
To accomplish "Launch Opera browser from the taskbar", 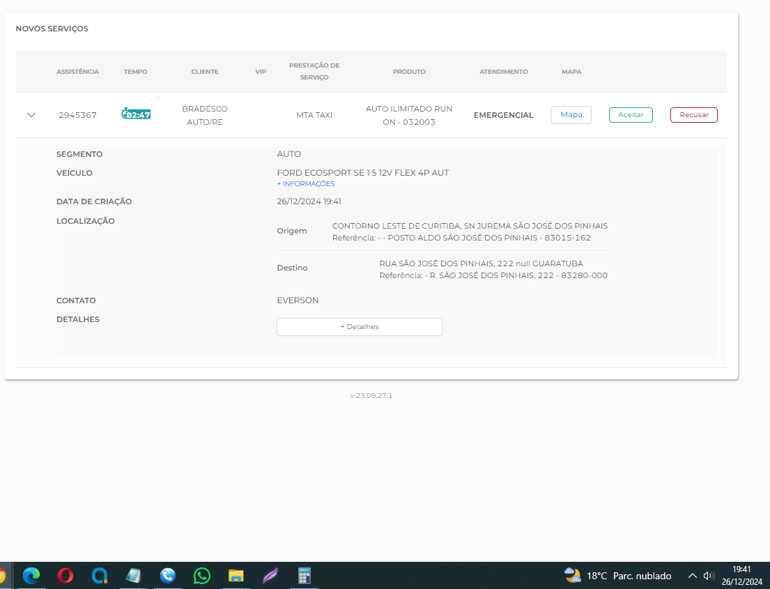I will [x=66, y=576].
